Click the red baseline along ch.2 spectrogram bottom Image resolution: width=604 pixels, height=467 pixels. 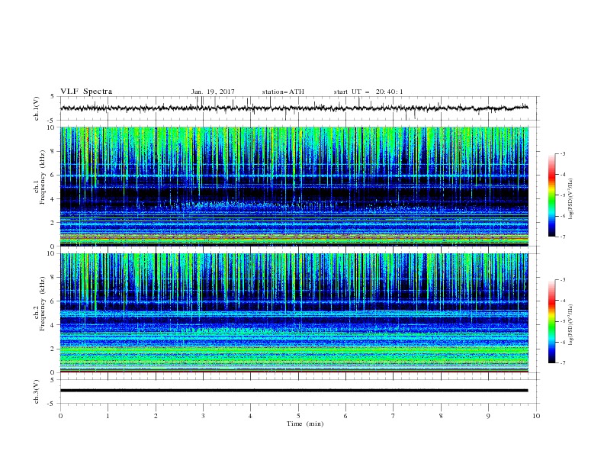(x=294, y=372)
